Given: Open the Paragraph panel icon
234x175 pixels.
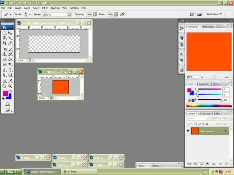Looking at the screenshot, I should [182, 60].
